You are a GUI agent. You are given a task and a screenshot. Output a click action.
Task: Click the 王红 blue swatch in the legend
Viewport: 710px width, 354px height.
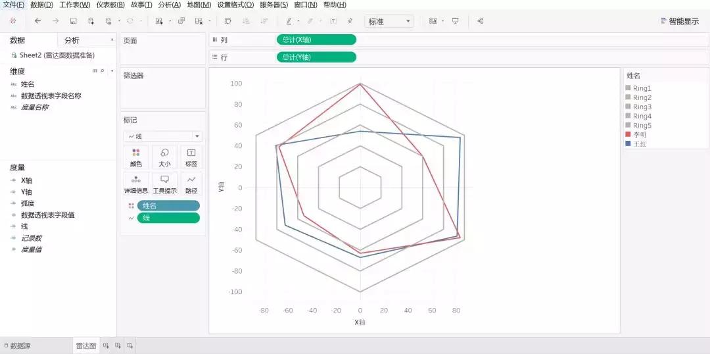point(628,143)
